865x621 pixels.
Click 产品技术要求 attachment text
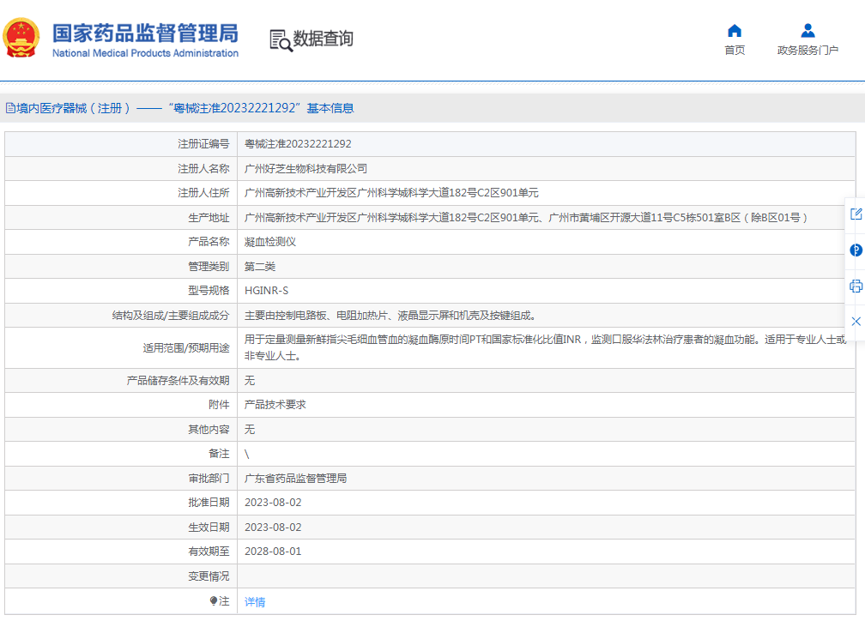[x=275, y=404]
